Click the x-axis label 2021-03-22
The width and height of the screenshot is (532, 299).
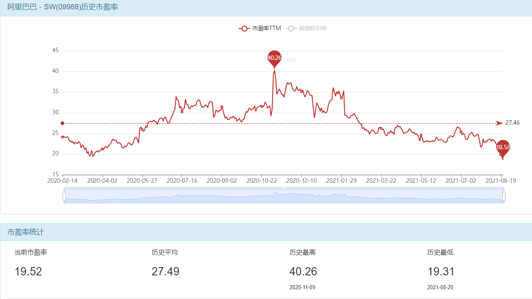[x=381, y=180]
